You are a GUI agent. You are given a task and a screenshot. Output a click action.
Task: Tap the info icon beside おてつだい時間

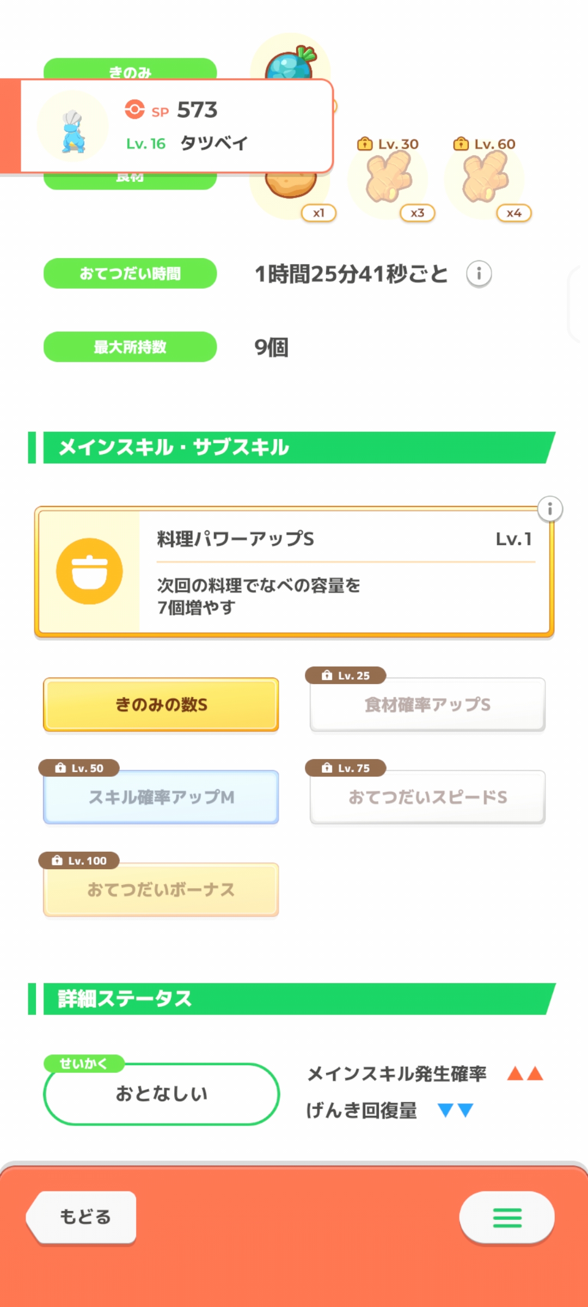pos(479,273)
